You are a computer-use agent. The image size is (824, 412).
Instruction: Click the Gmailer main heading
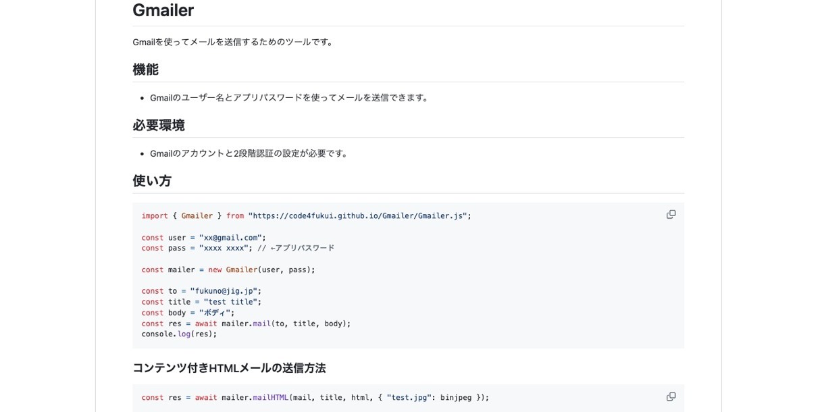click(x=163, y=10)
